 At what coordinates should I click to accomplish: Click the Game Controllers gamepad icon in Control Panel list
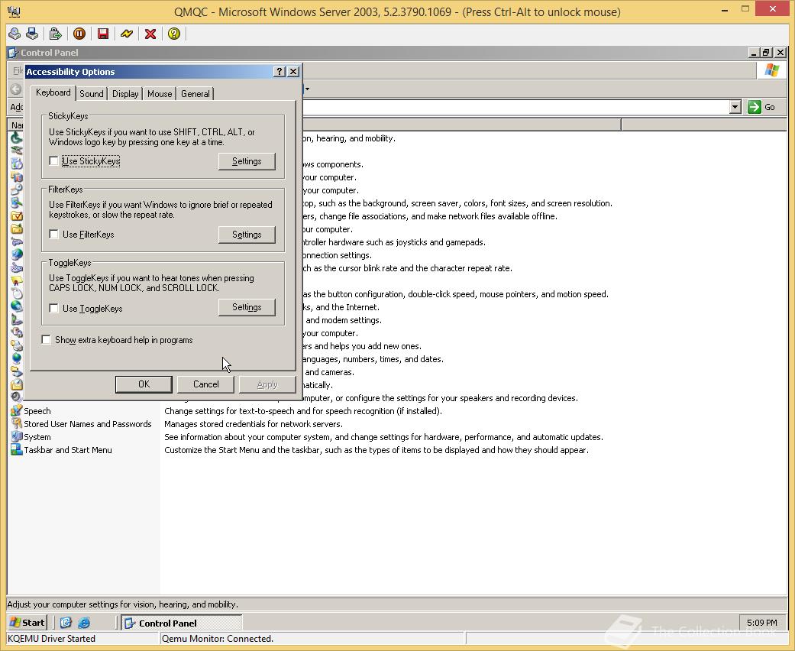pos(17,242)
